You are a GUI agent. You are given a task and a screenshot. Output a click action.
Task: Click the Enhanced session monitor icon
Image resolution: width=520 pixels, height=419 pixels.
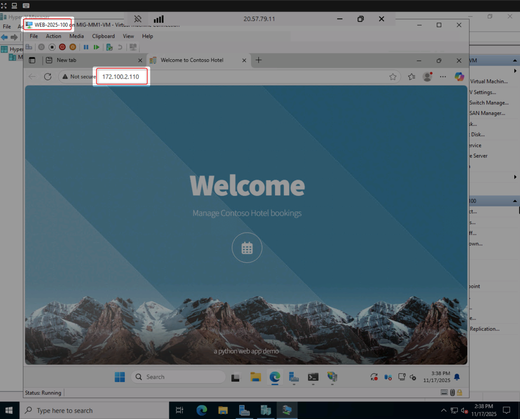133,47
